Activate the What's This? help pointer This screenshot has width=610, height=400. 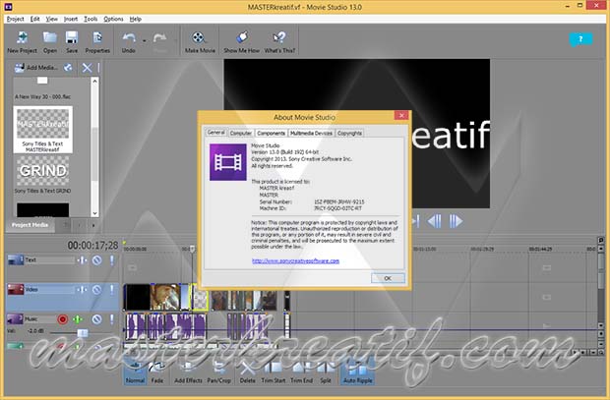279,42
